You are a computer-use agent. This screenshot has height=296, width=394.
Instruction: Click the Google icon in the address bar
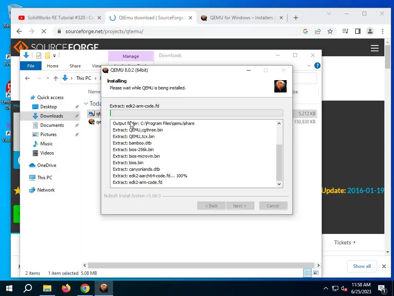[x=306, y=31]
